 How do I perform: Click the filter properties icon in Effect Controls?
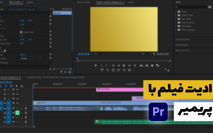(x=62, y=72)
